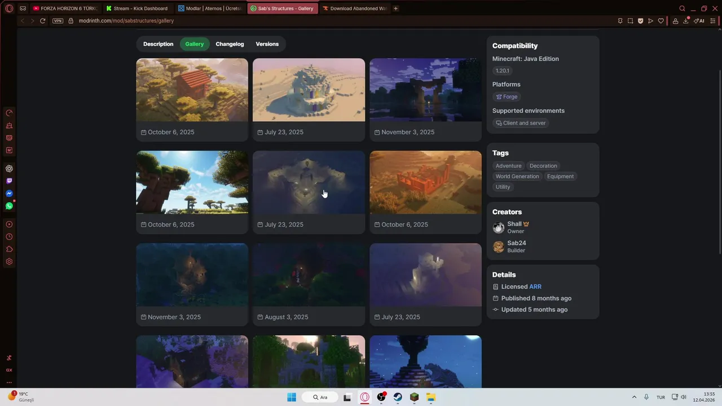Switch to Stream - Kick Dashboard tab
The image size is (722, 406).
pos(138,8)
